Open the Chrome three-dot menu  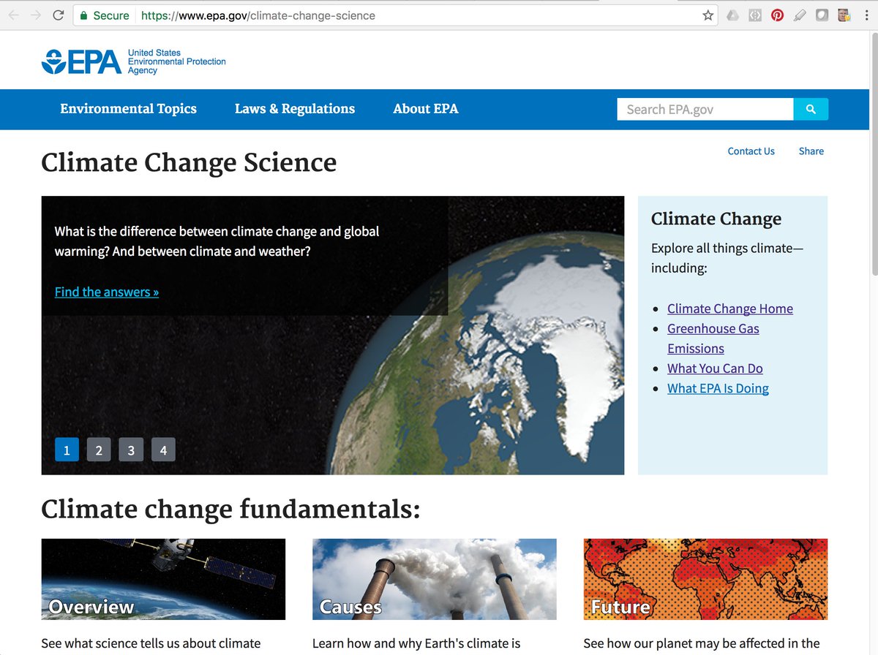866,15
